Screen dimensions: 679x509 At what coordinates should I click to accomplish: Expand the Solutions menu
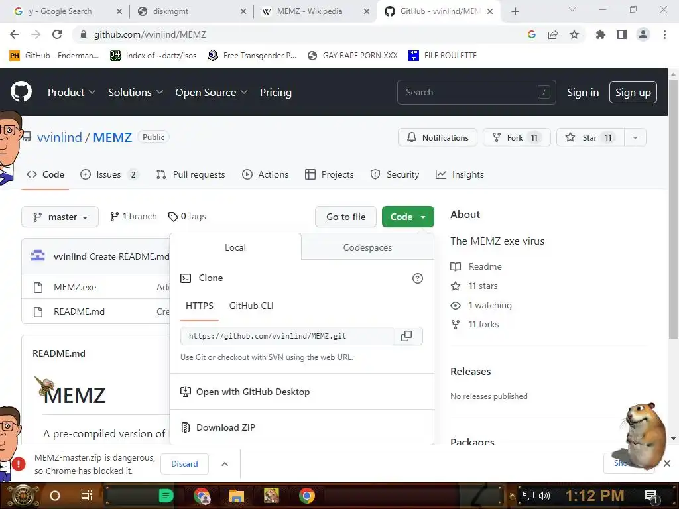[x=135, y=92]
